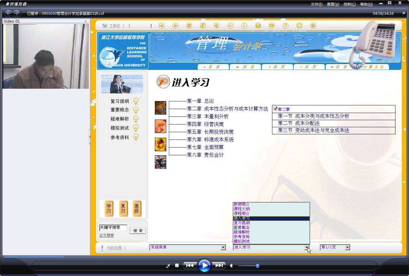
Task: Open the 第1/1页 page dropdown
Action: pos(348,247)
